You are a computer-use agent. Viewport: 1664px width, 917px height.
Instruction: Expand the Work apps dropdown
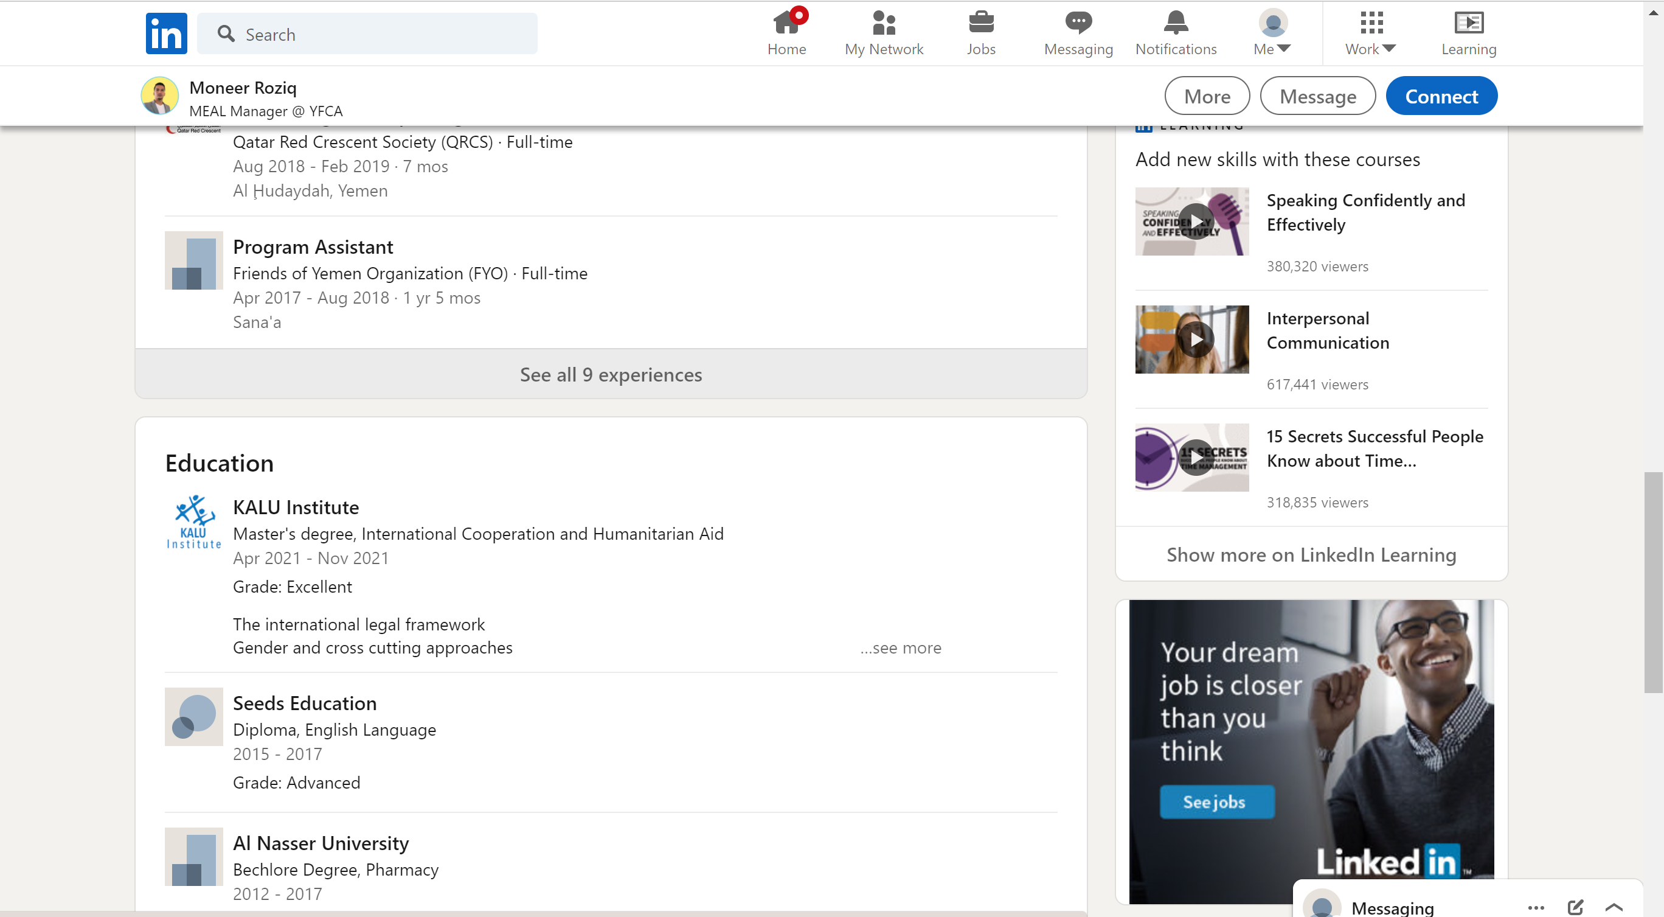coord(1370,33)
